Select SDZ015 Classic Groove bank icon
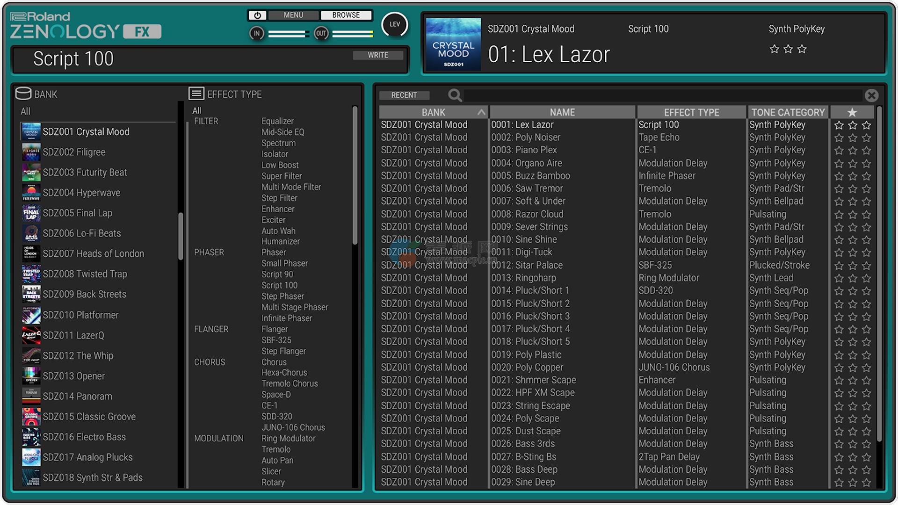 pyautogui.click(x=31, y=417)
